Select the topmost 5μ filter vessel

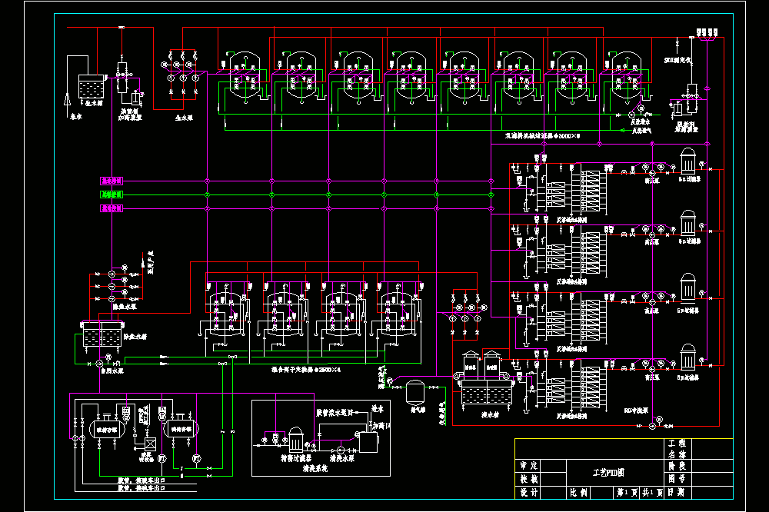coord(688,161)
